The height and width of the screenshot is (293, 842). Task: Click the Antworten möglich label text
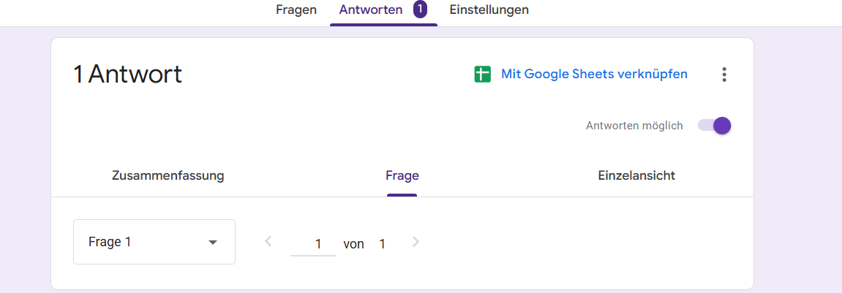point(634,126)
